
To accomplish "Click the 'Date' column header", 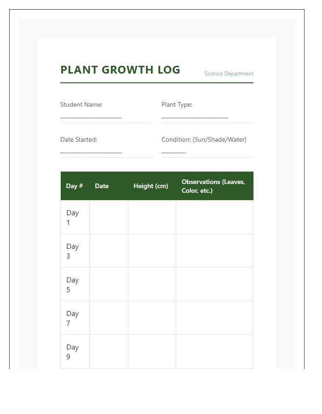I will point(109,186).
